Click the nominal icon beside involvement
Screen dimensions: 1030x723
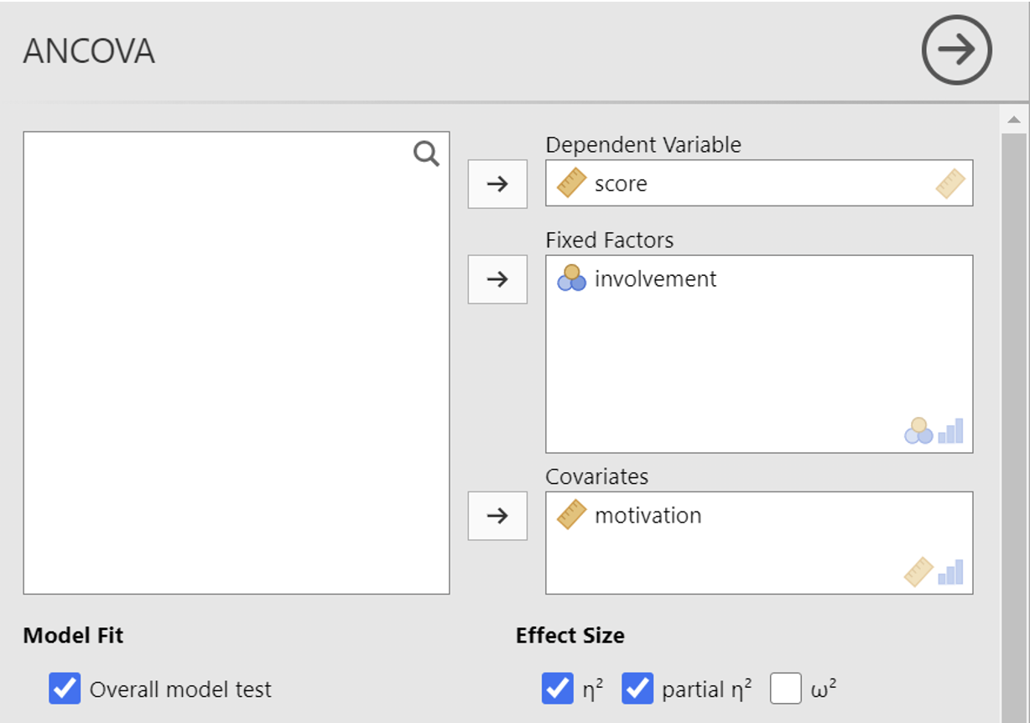point(571,278)
